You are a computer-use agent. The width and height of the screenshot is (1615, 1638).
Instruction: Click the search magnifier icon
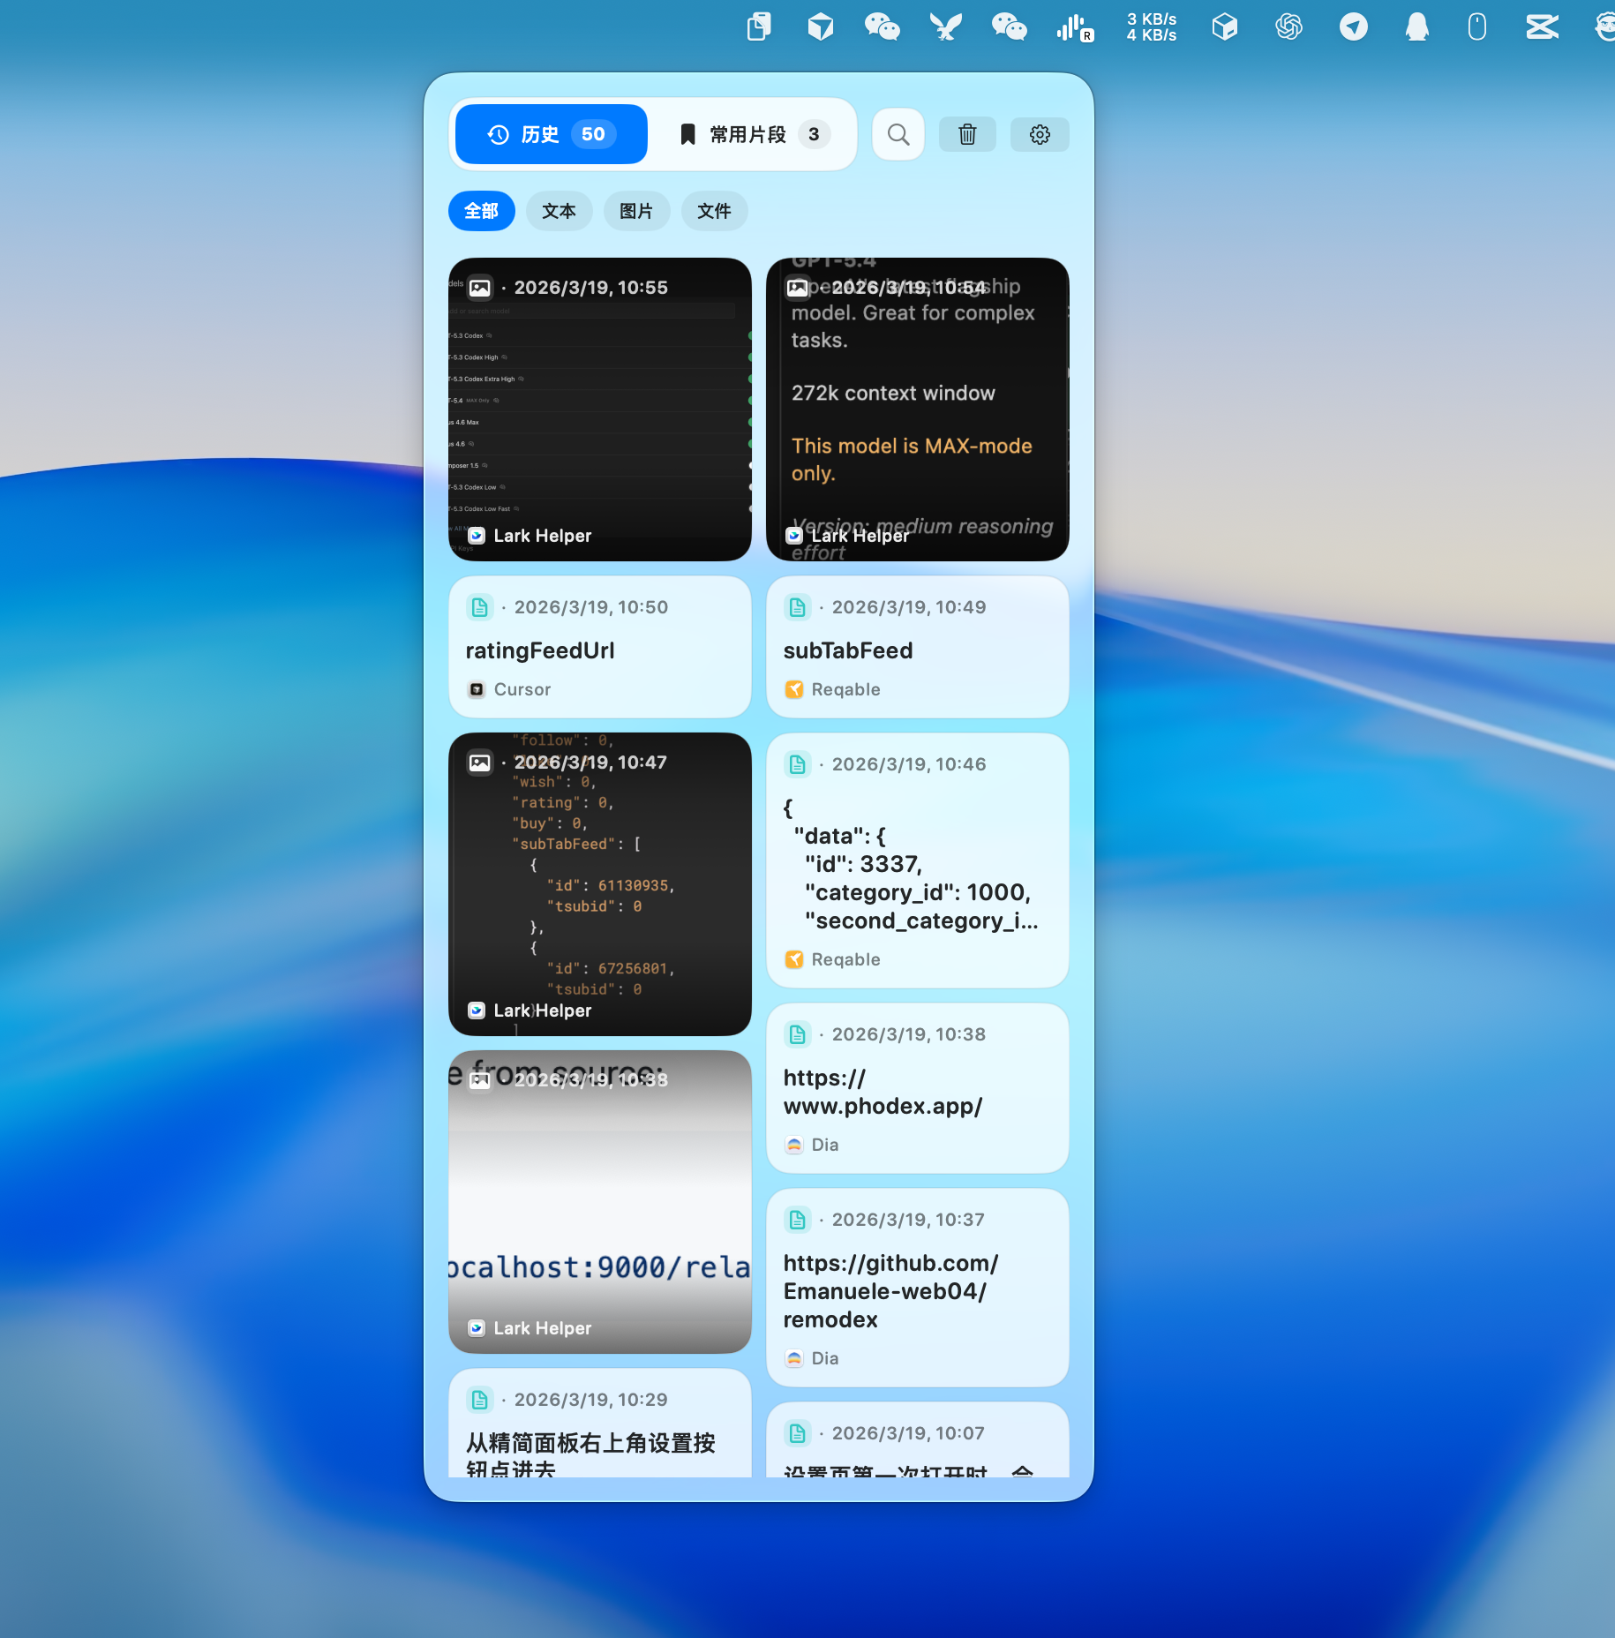pyautogui.click(x=898, y=134)
